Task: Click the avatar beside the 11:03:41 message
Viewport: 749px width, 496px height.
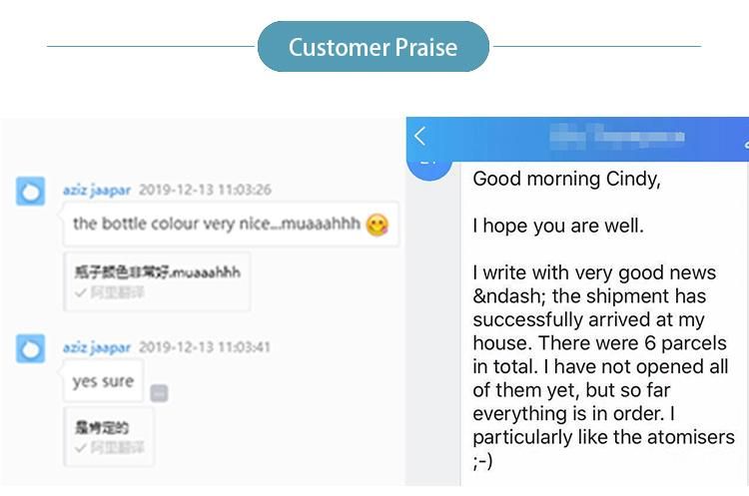Action: [x=31, y=349]
